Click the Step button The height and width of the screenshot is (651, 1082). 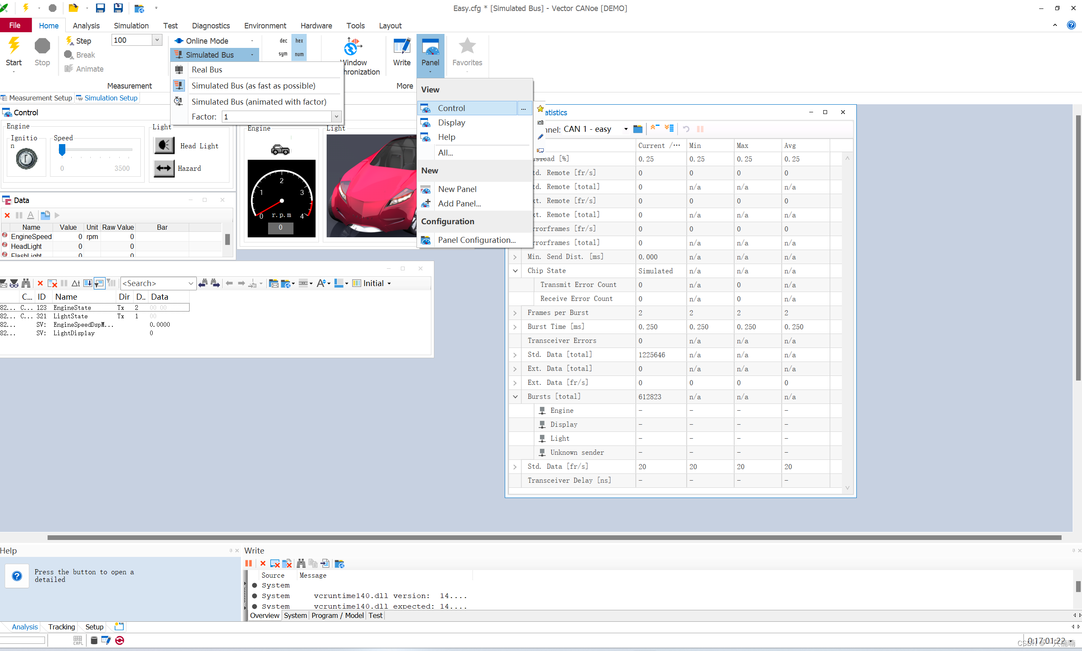[x=78, y=41]
